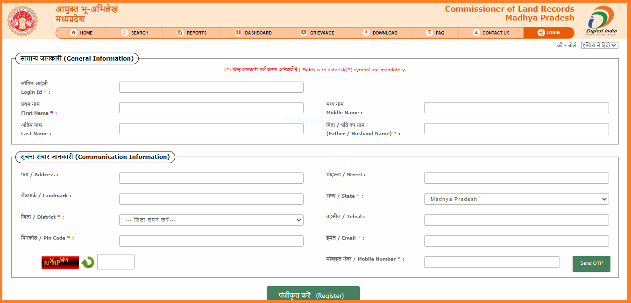
Task: Click the captcha image NXRPVM
Action: click(x=60, y=262)
